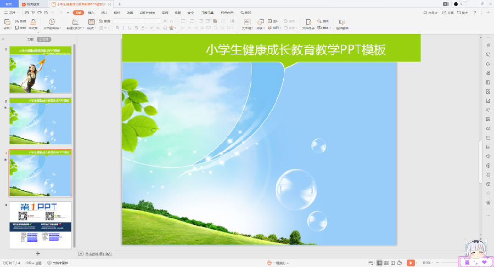Click the Share (分享) icon at top right
Viewport: 494px width, 267px height.
(444, 13)
